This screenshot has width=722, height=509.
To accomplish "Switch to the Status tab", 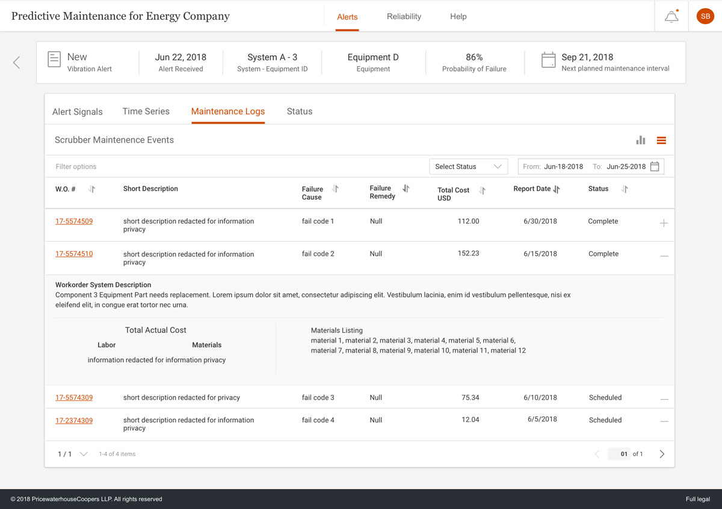I will (300, 111).
